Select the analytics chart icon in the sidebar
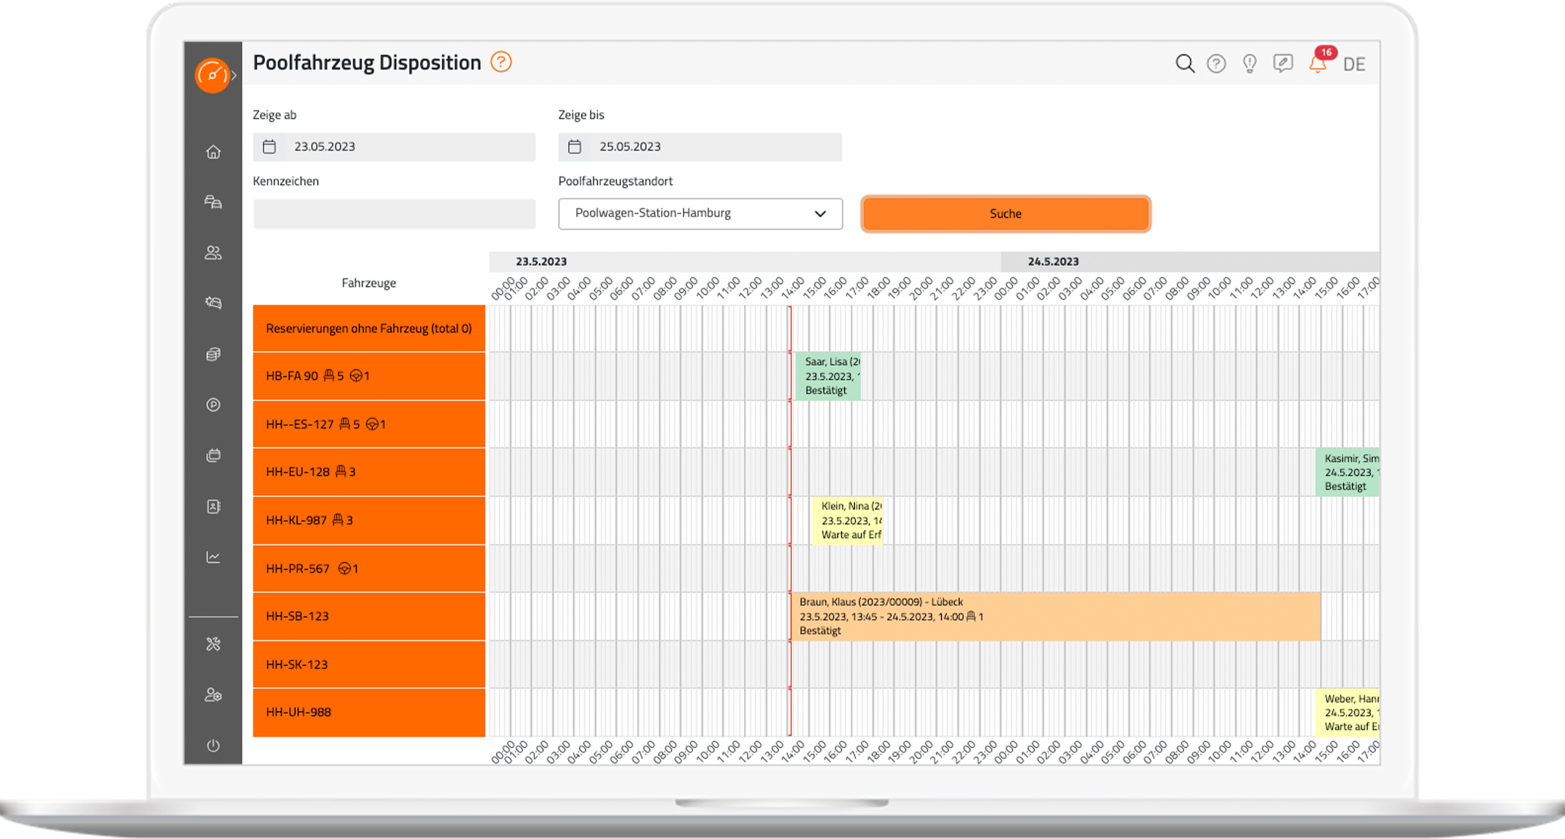 (x=213, y=557)
